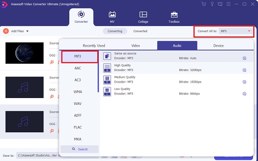Click the Add Files button label

[18, 31]
